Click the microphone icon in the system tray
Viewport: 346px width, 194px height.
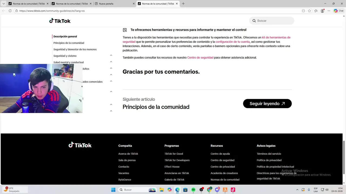click(x=309, y=190)
